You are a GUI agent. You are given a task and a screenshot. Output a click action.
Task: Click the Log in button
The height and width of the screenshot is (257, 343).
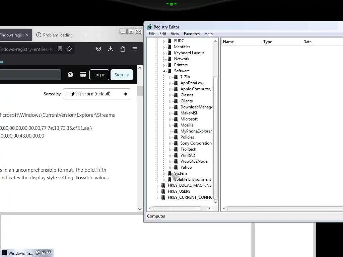point(99,75)
